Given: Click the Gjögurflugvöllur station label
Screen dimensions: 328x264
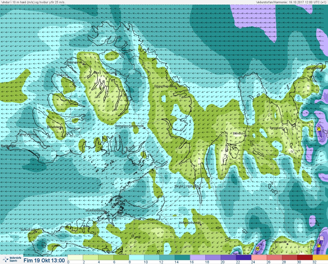Looking at the screenshot, I should tap(165, 86).
